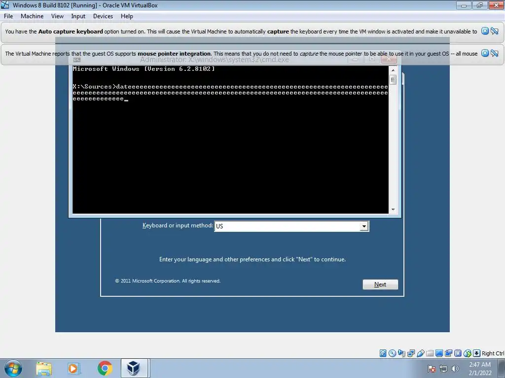Open the CPU virtualization features indicator

[458, 353]
